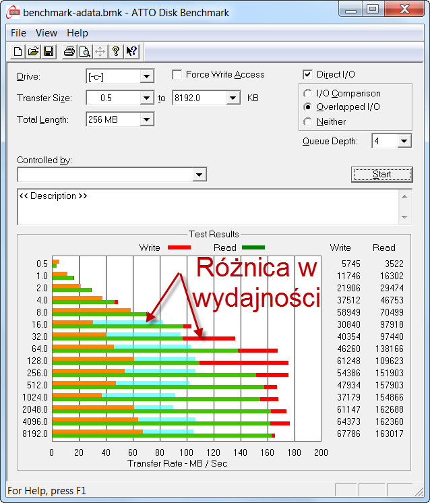Screen dimensions: 430x503
Task: Click the Write value 30840
Action: coord(348,324)
